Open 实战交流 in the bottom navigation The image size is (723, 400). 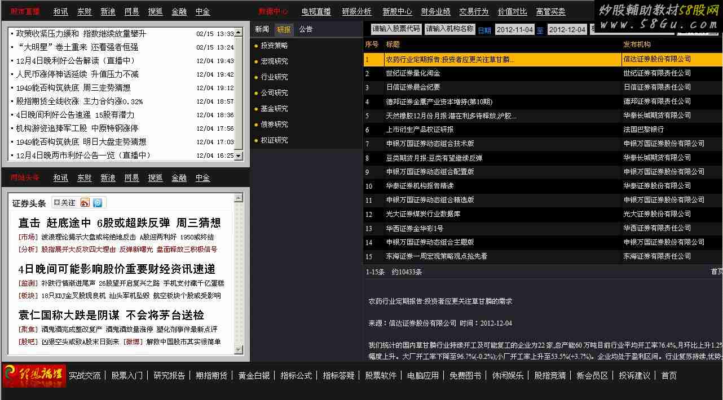pyautogui.click(x=85, y=376)
